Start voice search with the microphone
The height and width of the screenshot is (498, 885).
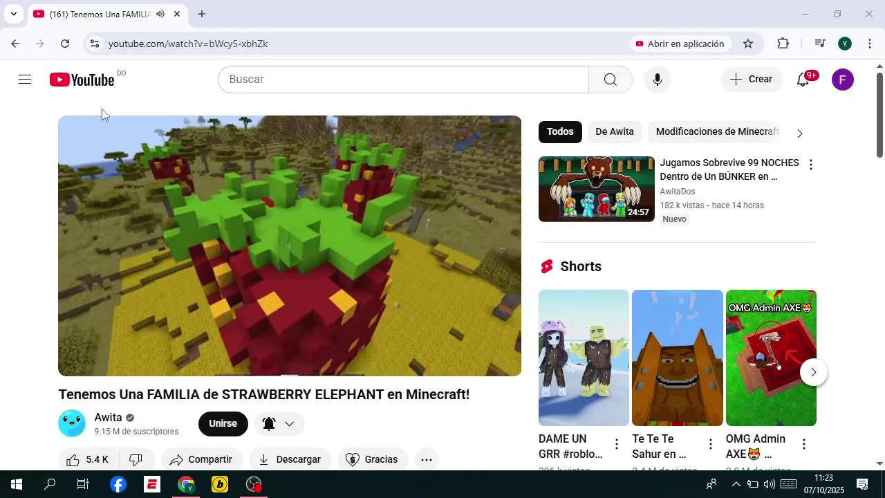point(658,80)
